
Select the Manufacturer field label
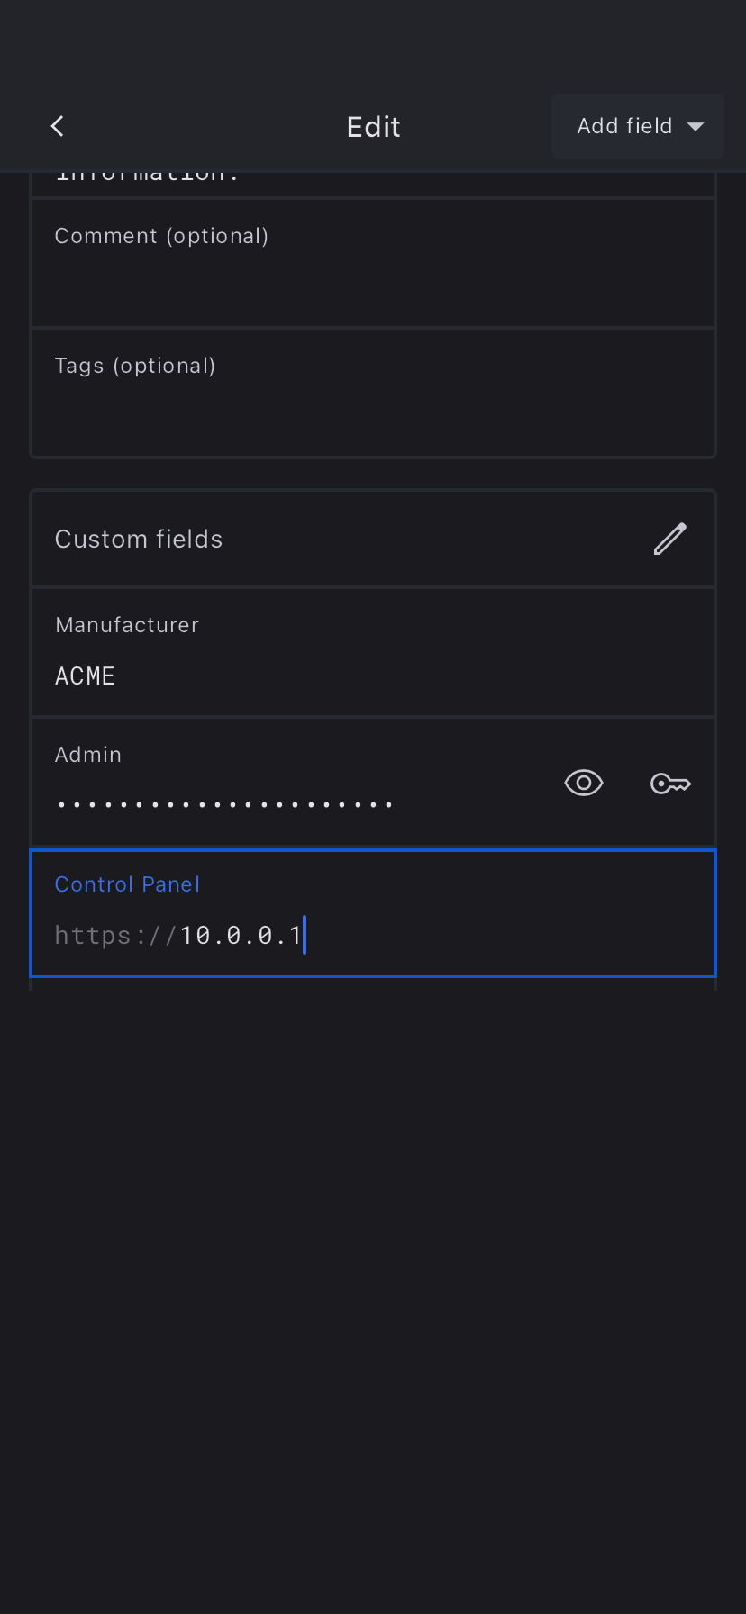point(127,625)
